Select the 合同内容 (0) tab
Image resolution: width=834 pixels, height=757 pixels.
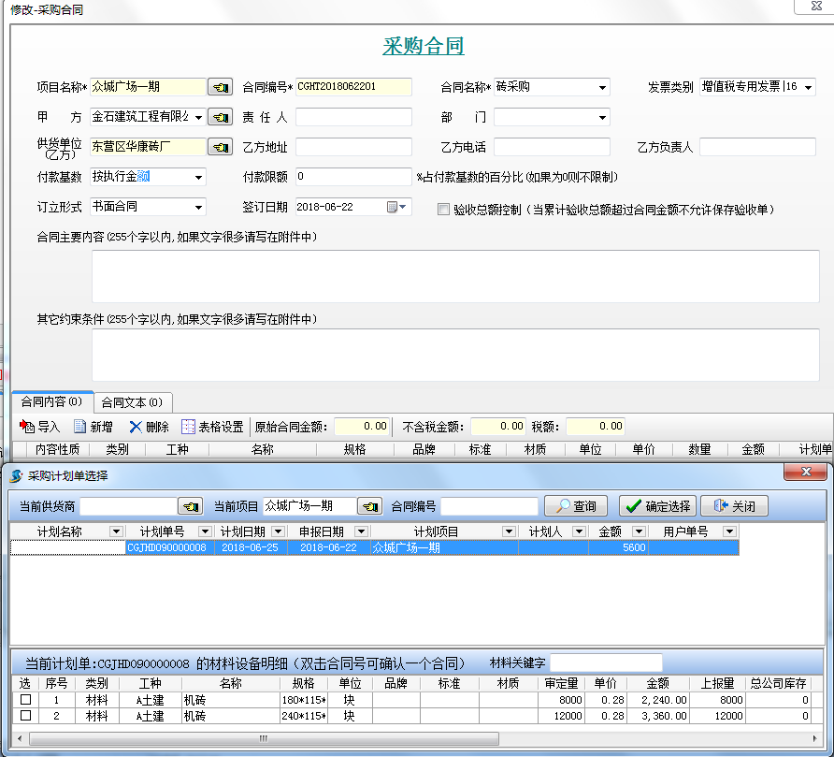tap(51, 402)
